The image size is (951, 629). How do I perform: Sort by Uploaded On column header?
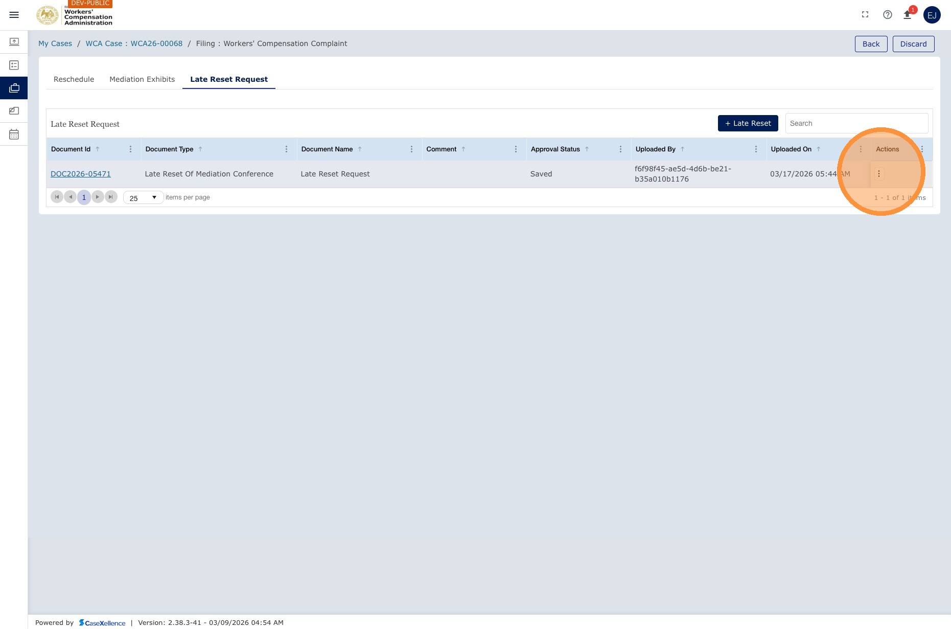pyautogui.click(x=791, y=149)
